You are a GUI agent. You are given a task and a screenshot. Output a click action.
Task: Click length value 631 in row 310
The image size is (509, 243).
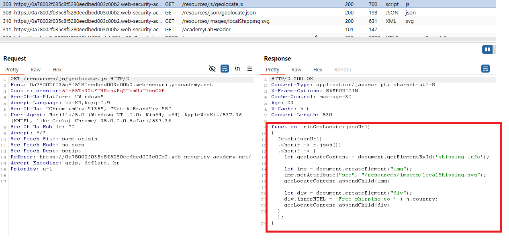(x=373, y=21)
